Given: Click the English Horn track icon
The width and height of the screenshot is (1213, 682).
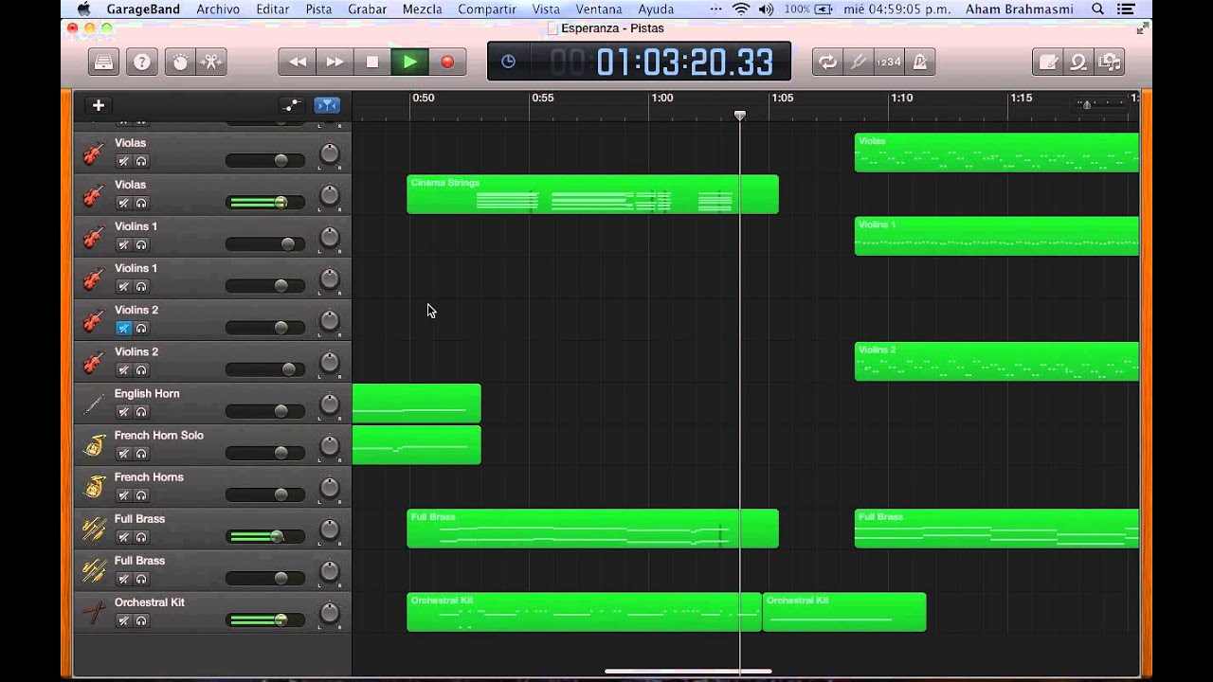Looking at the screenshot, I should (x=93, y=404).
